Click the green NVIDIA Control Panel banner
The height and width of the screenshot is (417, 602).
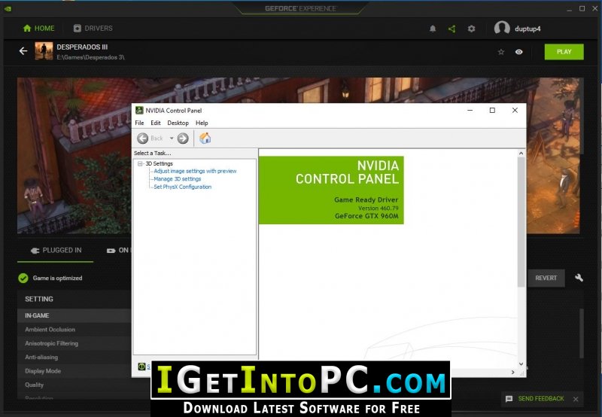pyautogui.click(x=331, y=190)
